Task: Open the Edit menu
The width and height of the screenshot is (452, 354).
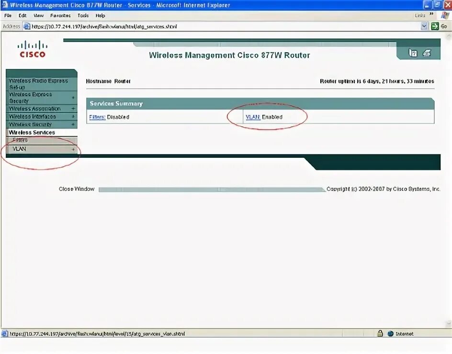Action: click(23, 16)
